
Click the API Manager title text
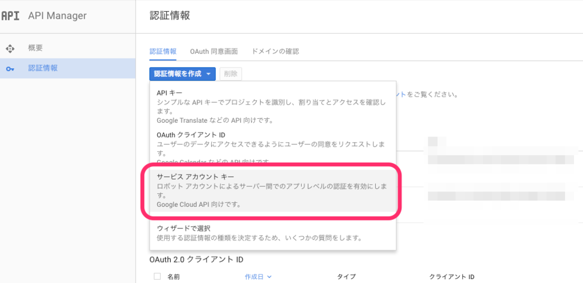point(58,16)
